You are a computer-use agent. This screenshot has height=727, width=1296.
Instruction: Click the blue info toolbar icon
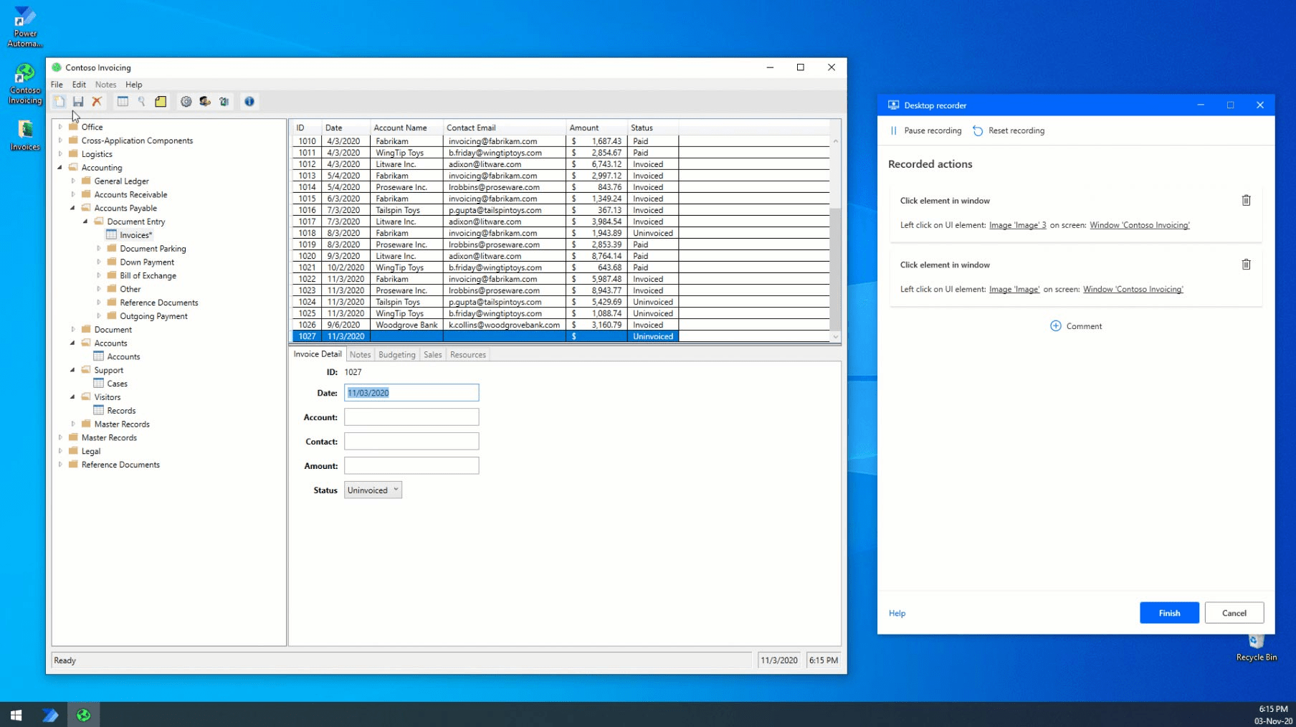point(249,101)
